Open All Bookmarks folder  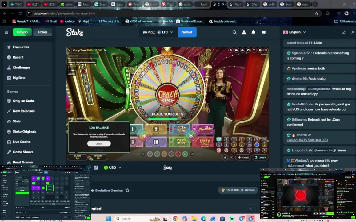click(x=345, y=21)
